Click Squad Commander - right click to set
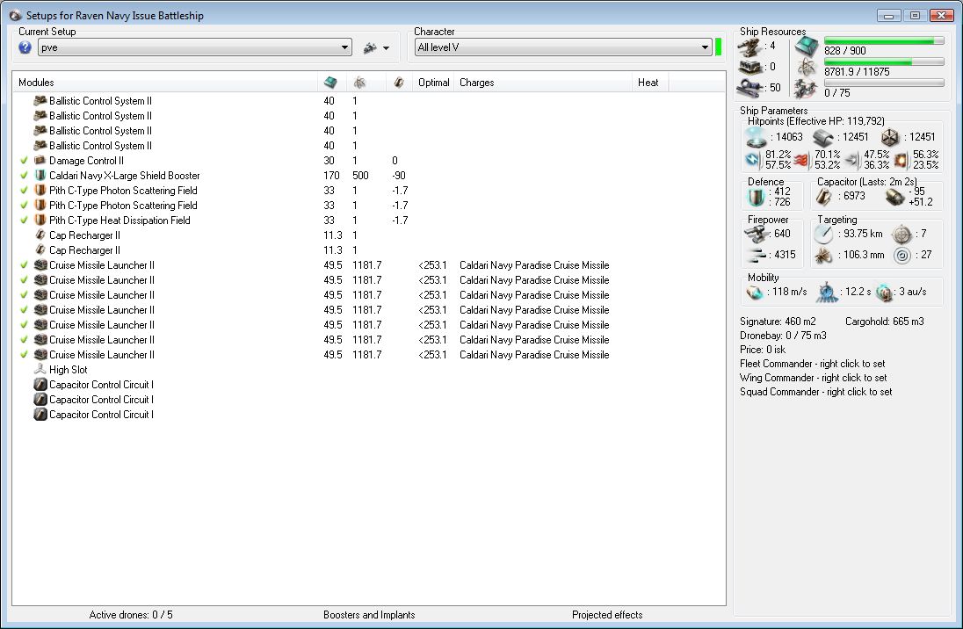 pos(815,392)
